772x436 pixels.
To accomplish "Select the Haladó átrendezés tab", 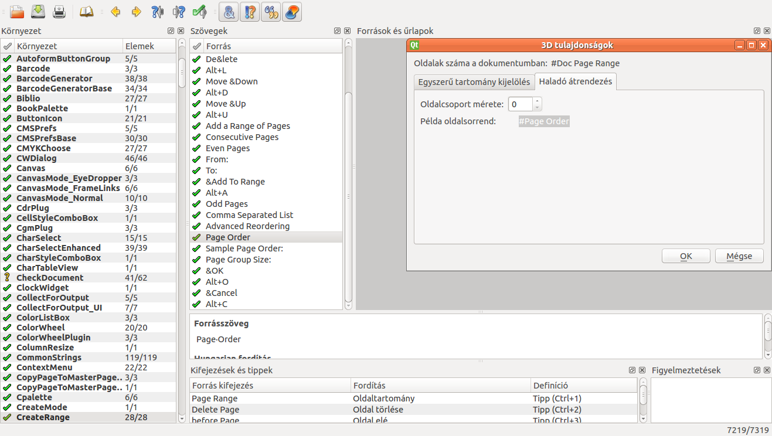I will (x=575, y=82).
